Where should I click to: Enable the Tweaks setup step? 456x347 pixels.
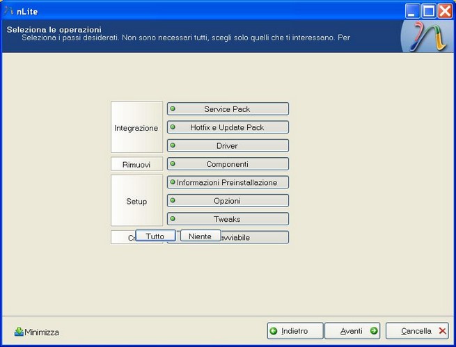click(228, 219)
